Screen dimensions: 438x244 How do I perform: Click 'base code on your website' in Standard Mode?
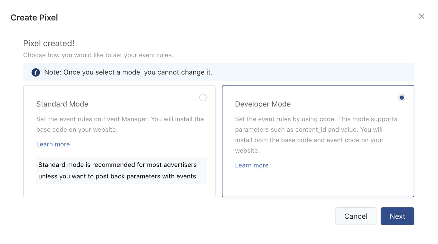[77, 130]
